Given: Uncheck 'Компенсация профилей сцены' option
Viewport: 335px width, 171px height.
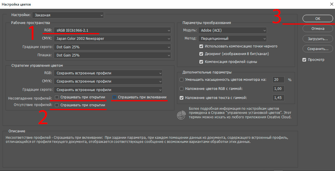Looking at the screenshot, I should point(201,62).
